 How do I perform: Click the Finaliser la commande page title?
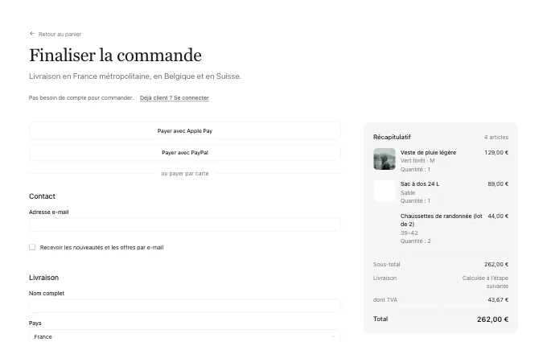tap(116, 56)
